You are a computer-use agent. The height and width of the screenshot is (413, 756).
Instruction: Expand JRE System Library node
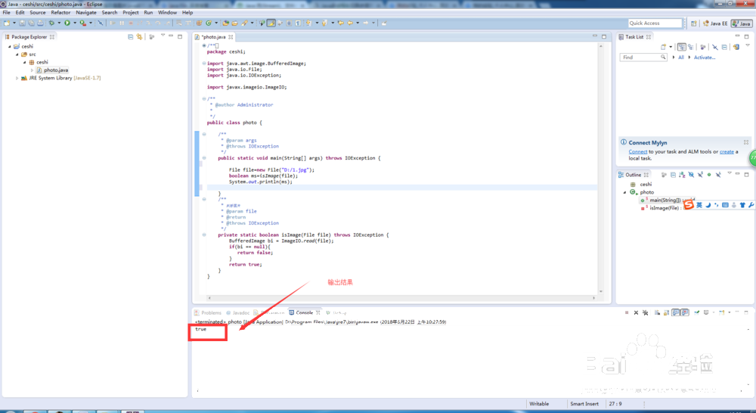(x=17, y=78)
